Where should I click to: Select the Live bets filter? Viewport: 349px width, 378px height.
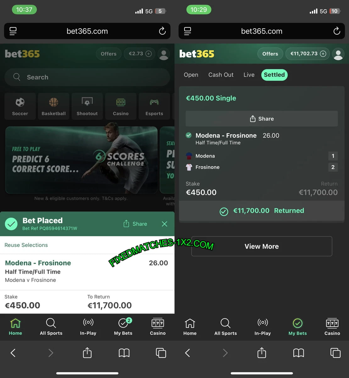249,75
